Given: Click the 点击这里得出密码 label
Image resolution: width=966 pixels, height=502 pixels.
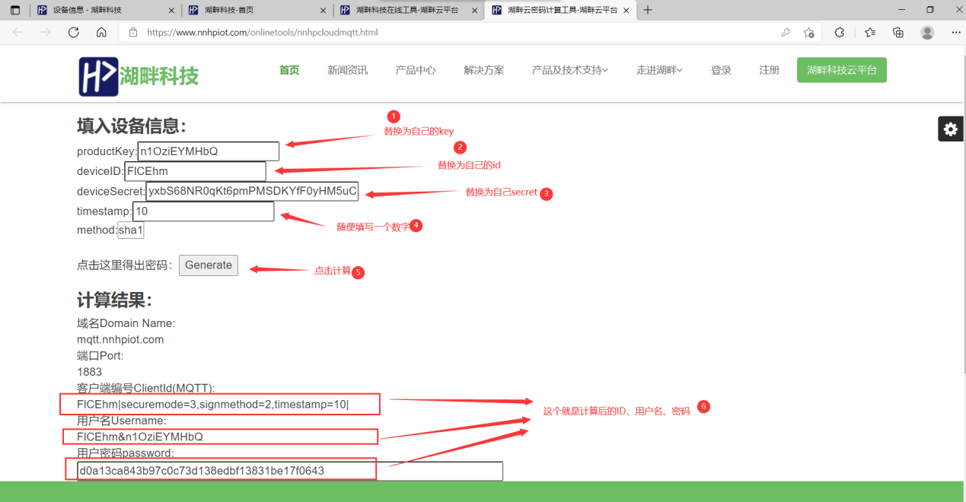Looking at the screenshot, I should 125,265.
